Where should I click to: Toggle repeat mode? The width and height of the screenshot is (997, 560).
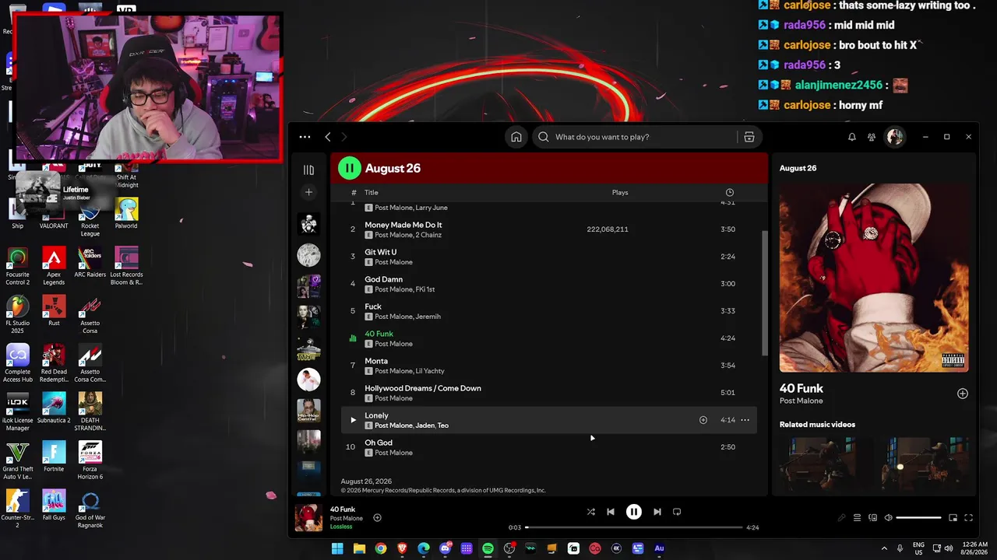pyautogui.click(x=677, y=512)
